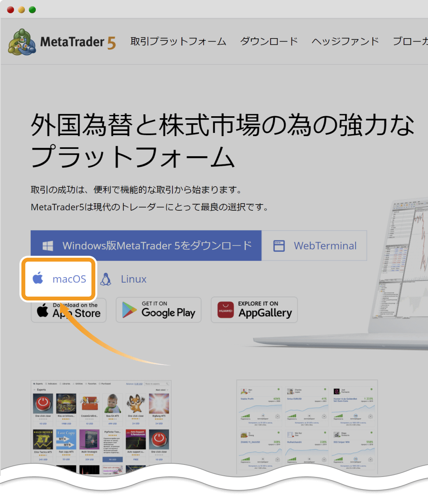Click the 1988 USD price button
The image size is (428, 496).
(66, 424)
